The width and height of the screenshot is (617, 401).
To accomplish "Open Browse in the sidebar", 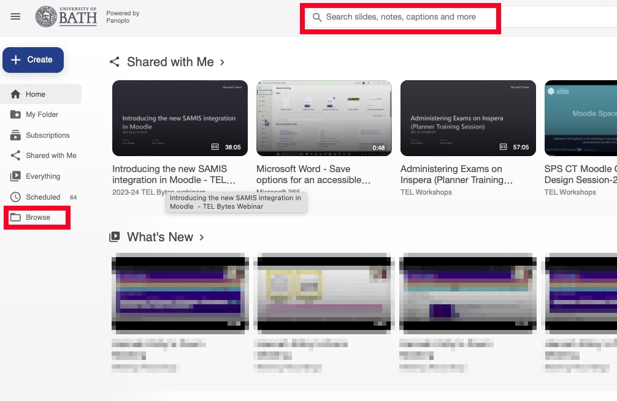I will tap(37, 217).
